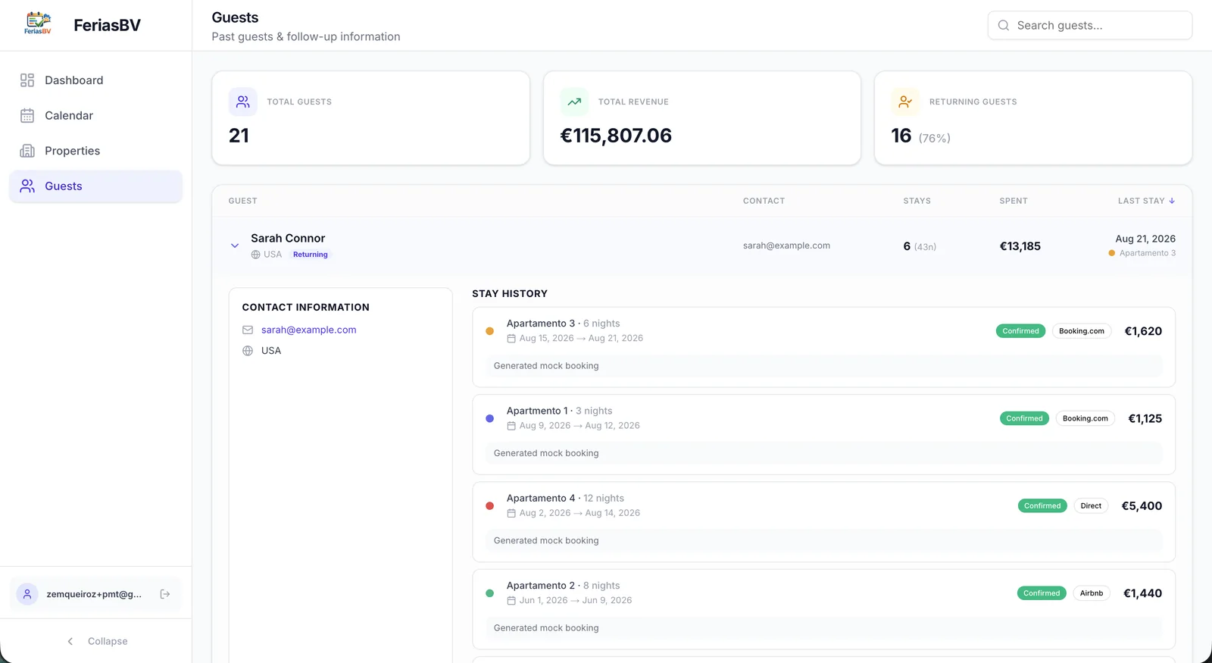Click the zemqueiroz+pmt@g... account label
This screenshot has height=663, width=1212.
pos(94,594)
